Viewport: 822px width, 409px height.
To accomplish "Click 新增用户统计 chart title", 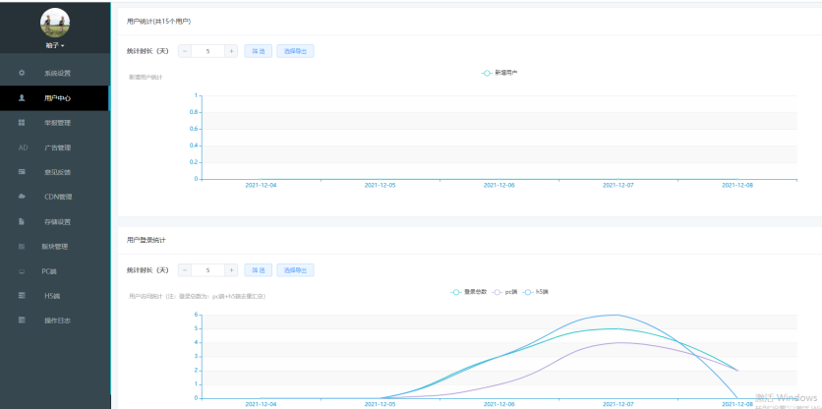I will point(146,77).
